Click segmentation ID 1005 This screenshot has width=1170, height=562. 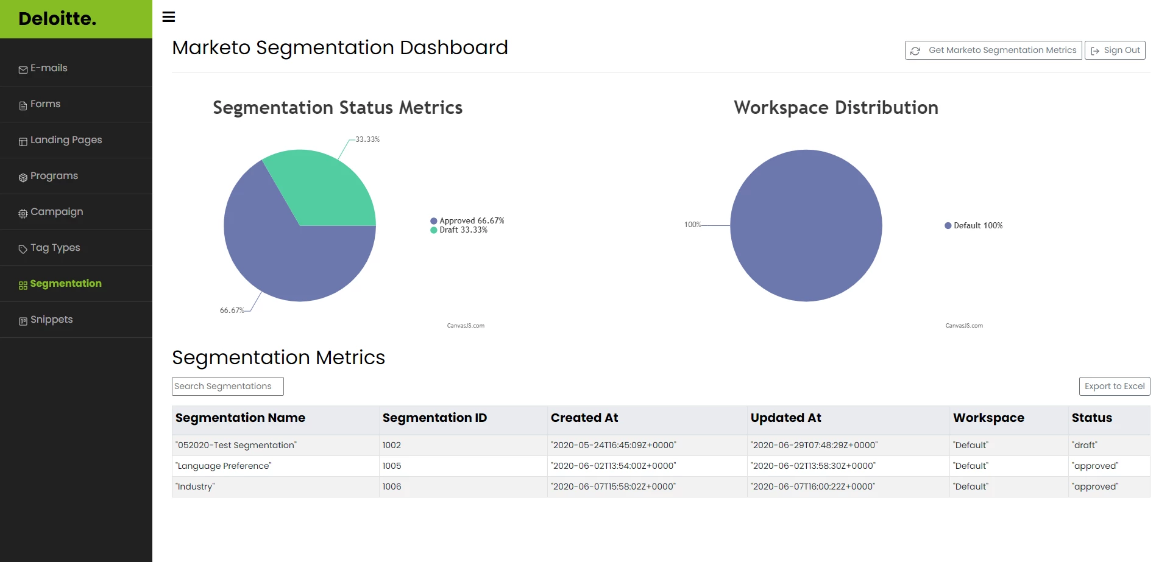coord(463,466)
